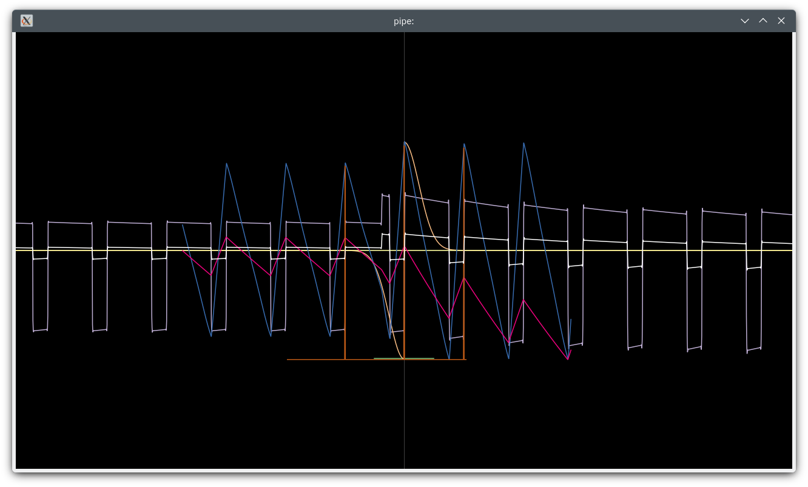Image resolution: width=808 pixels, height=487 pixels.
Task: Maximize the pipe: window
Action: 763,21
